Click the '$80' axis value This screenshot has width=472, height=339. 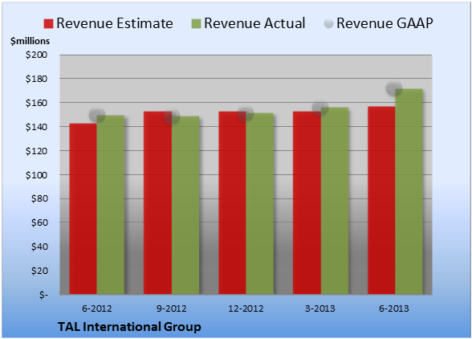(x=39, y=199)
